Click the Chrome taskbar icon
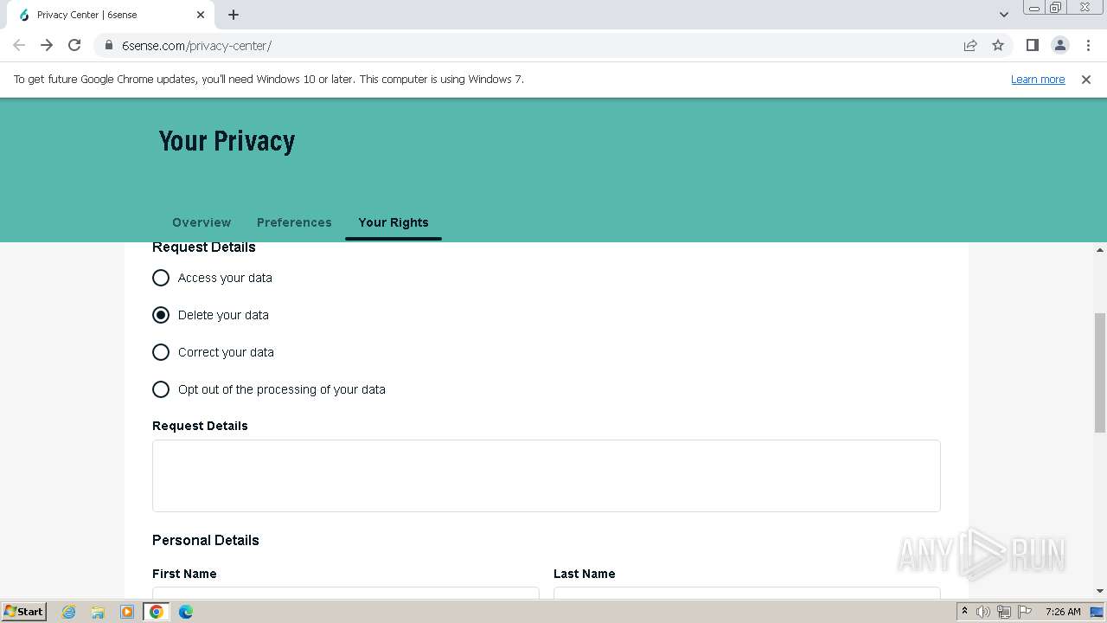 pyautogui.click(x=157, y=612)
